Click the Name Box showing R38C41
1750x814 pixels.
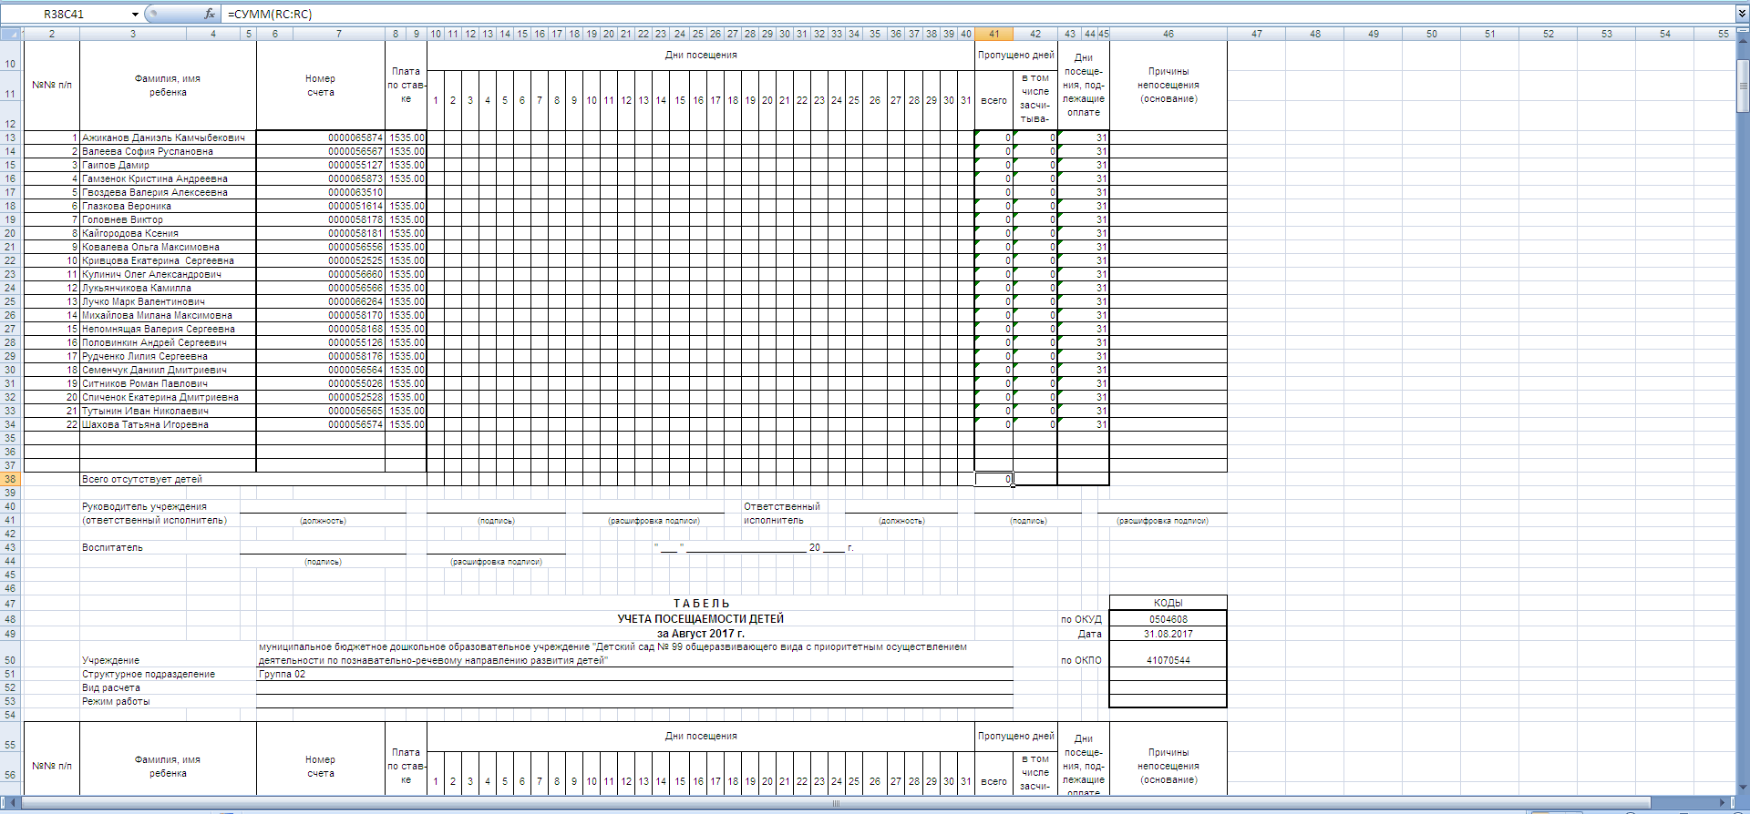point(64,15)
